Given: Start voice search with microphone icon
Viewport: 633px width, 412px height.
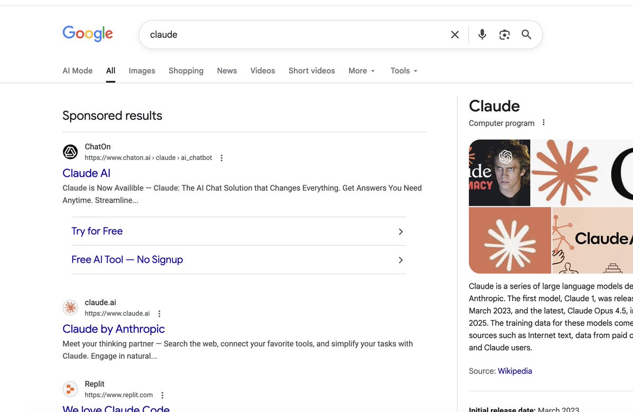Looking at the screenshot, I should (482, 35).
